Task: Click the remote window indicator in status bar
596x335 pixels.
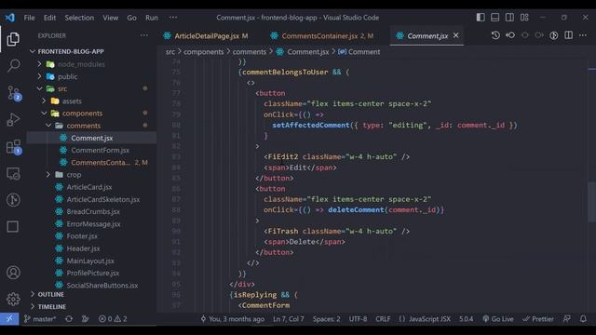Action: [9, 318]
